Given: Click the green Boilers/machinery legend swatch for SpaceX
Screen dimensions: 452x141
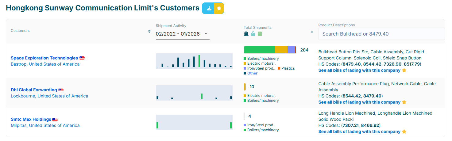Looking at the screenshot, I should coord(245,59).
